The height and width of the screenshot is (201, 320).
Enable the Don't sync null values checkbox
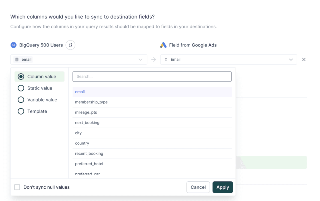click(17, 187)
